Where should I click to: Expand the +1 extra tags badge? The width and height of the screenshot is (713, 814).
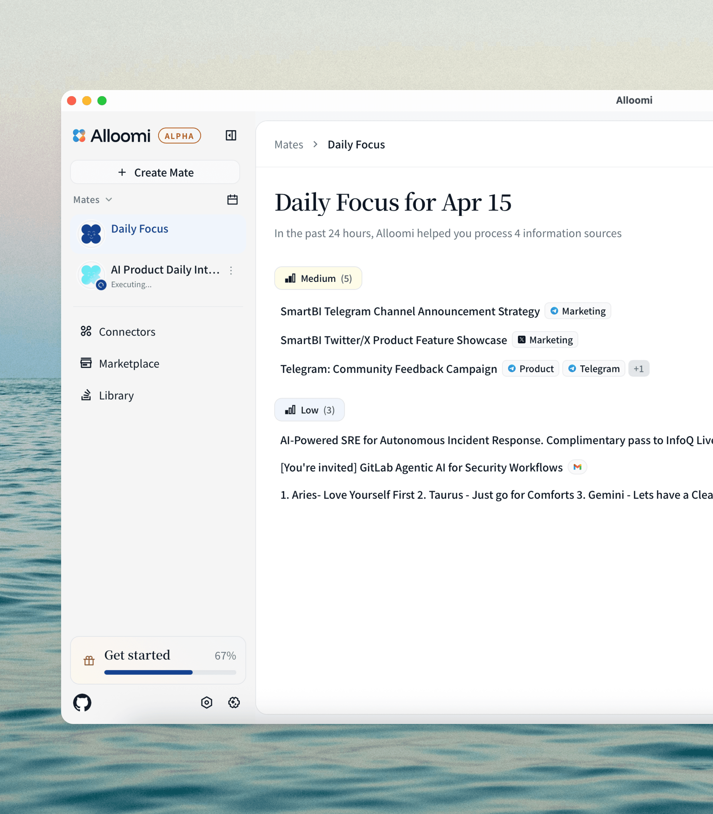(x=639, y=368)
